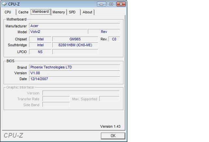Click BIOS Brand field Phoenix Technologies LTD
This screenshot has height=142, width=209.
coord(74,67)
